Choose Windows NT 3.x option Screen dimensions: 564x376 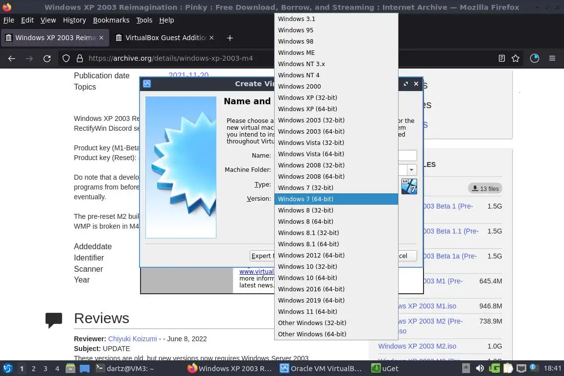[336, 64]
